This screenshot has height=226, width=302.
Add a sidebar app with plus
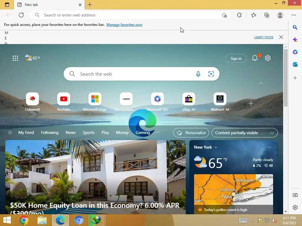pos(295,78)
